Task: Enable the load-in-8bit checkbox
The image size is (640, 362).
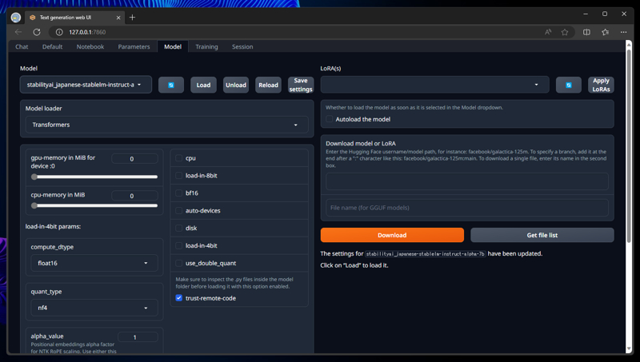Action: tap(178, 176)
